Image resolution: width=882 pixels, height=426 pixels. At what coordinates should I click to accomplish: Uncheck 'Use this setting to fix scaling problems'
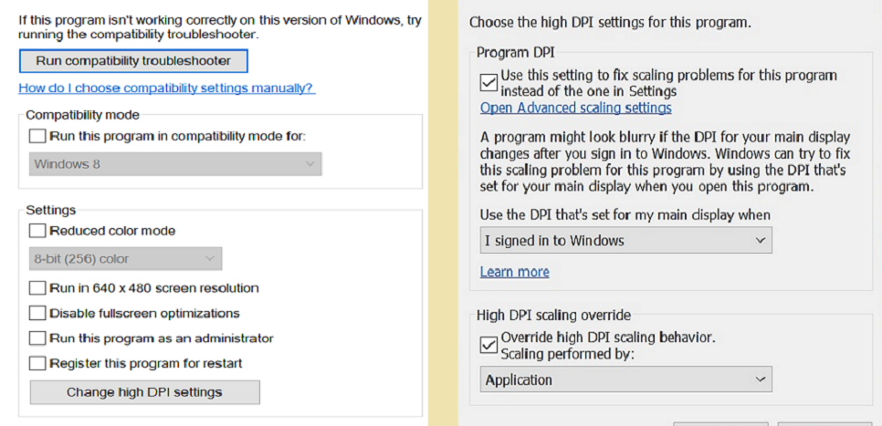(489, 83)
